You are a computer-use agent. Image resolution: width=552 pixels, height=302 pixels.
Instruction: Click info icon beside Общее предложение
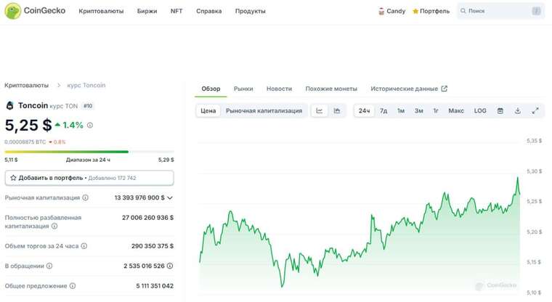(73, 286)
